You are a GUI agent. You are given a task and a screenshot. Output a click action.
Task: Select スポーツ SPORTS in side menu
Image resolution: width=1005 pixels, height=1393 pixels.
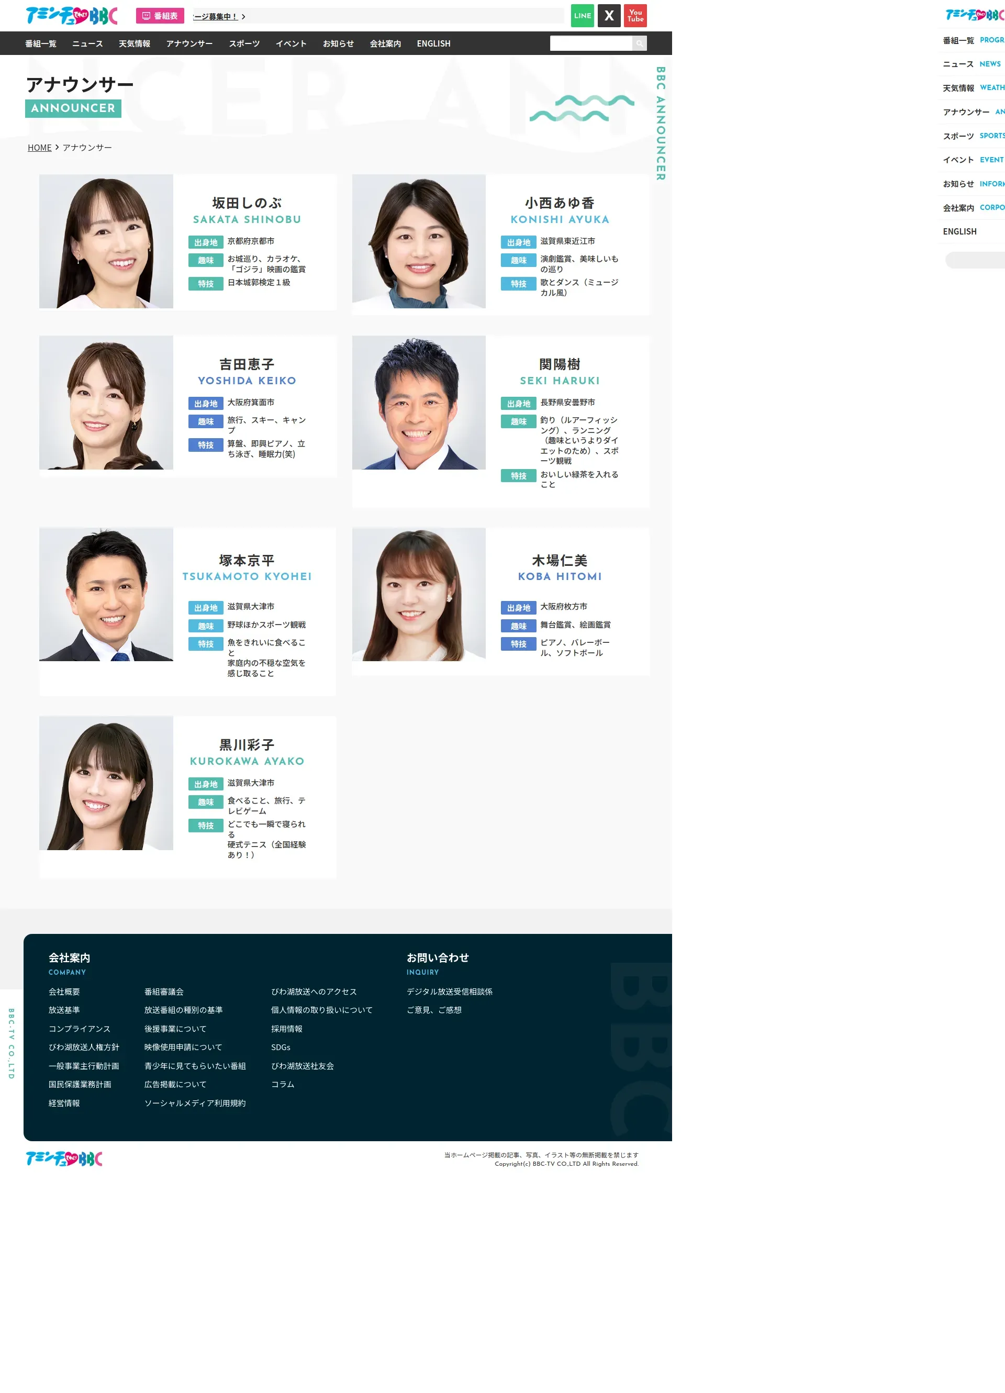973,136
